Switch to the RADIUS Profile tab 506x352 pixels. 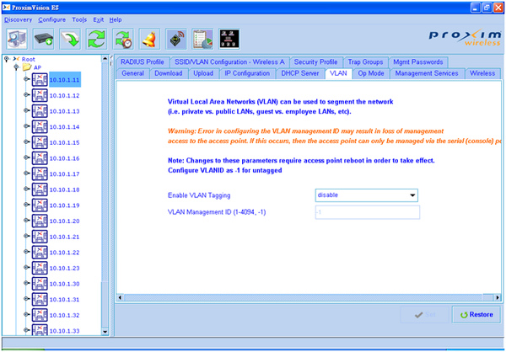[143, 61]
